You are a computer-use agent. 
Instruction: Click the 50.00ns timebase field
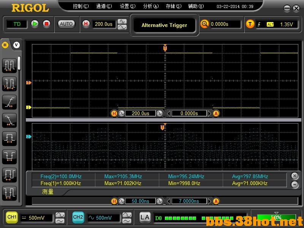(x=141, y=201)
